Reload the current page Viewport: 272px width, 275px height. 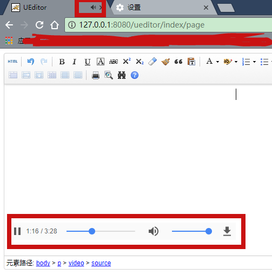(39, 25)
